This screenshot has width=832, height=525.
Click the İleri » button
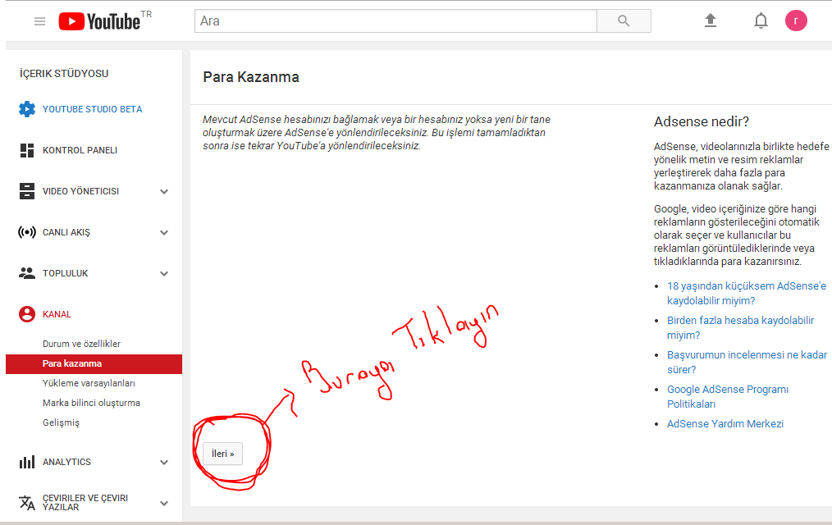(223, 454)
